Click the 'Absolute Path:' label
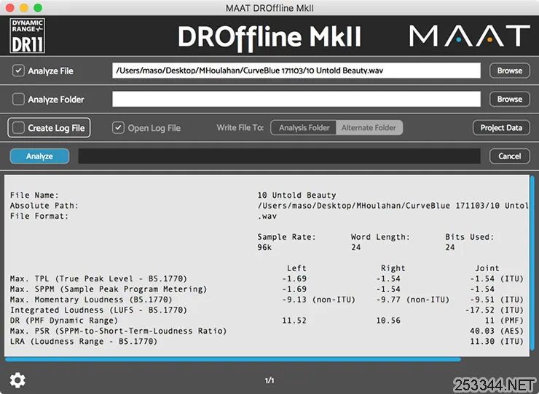Viewport: 539px width, 394px height. point(44,206)
